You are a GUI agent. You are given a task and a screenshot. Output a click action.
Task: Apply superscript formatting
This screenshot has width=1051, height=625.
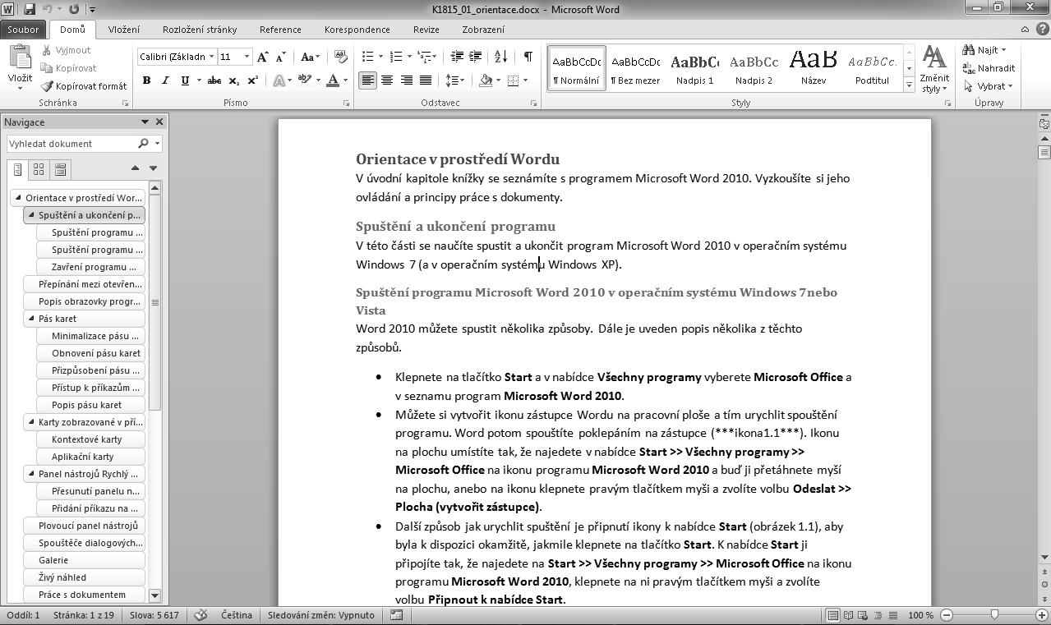(253, 80)
